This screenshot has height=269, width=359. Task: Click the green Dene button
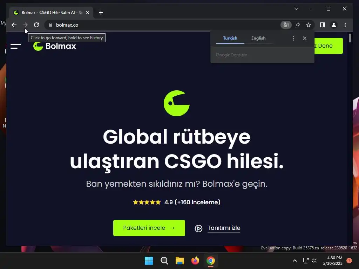click(328, 46)
